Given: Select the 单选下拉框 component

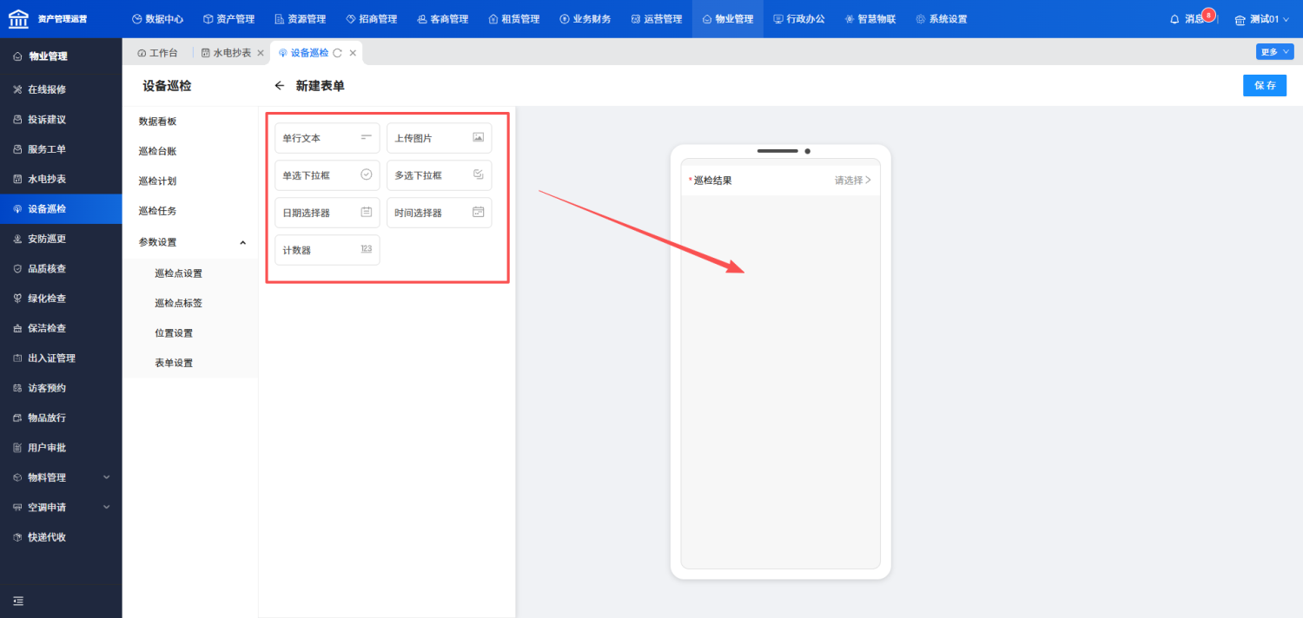Looking at the screenshot, I should pos(327,175).
